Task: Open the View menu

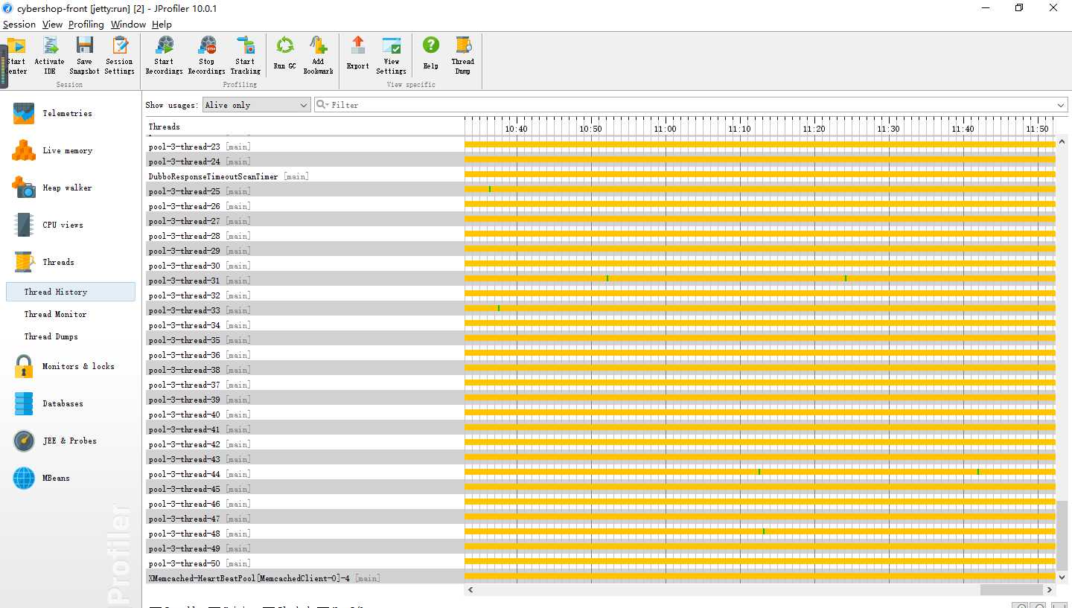Action: tap(52, 25)
